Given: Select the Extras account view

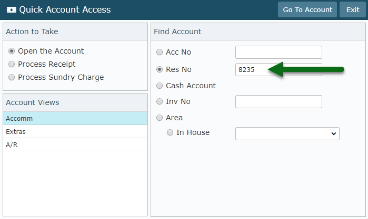Looking at the screenshot, I should pyautogui.click(x=75, y=132).
